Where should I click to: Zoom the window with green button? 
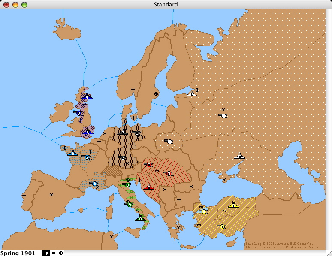(x=24, y=5)
